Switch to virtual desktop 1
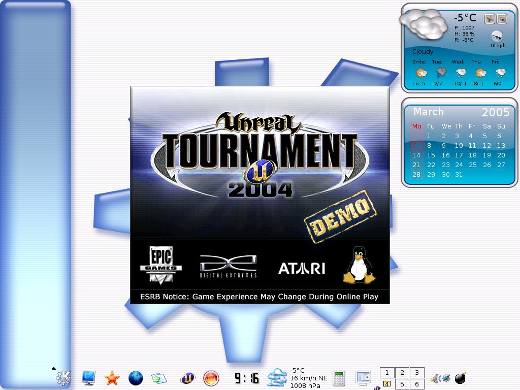This screenshot has height=390, width=520. point(387,373)
